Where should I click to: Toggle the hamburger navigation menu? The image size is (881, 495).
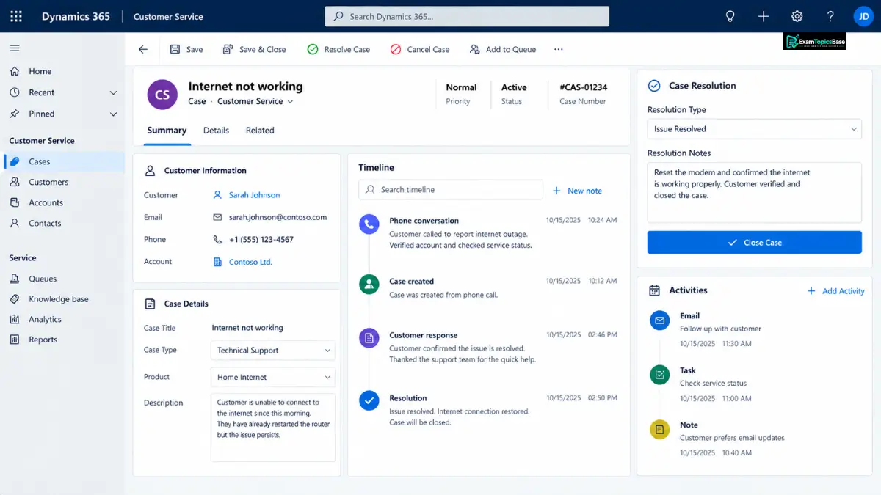[x=15, y=48]
